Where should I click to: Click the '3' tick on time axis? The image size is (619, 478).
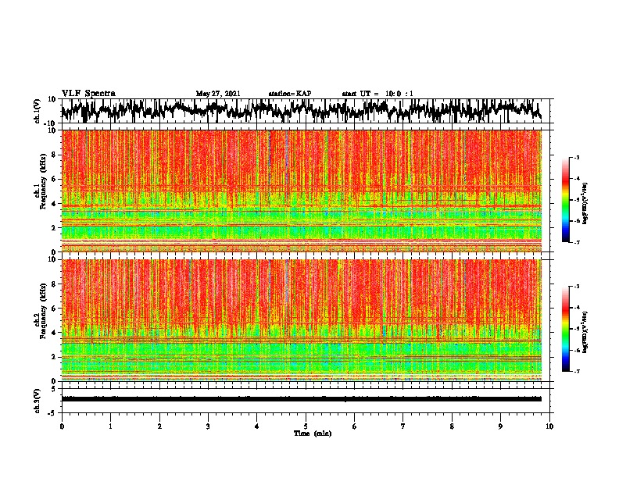(208, 426)
